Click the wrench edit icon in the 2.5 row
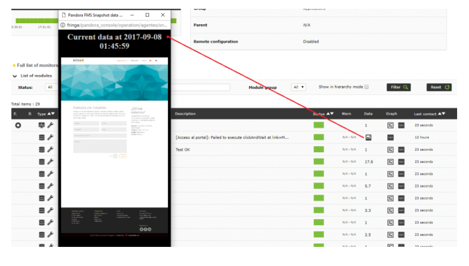The width and height of the screenshot is (469, 266). tap(50, 234)
